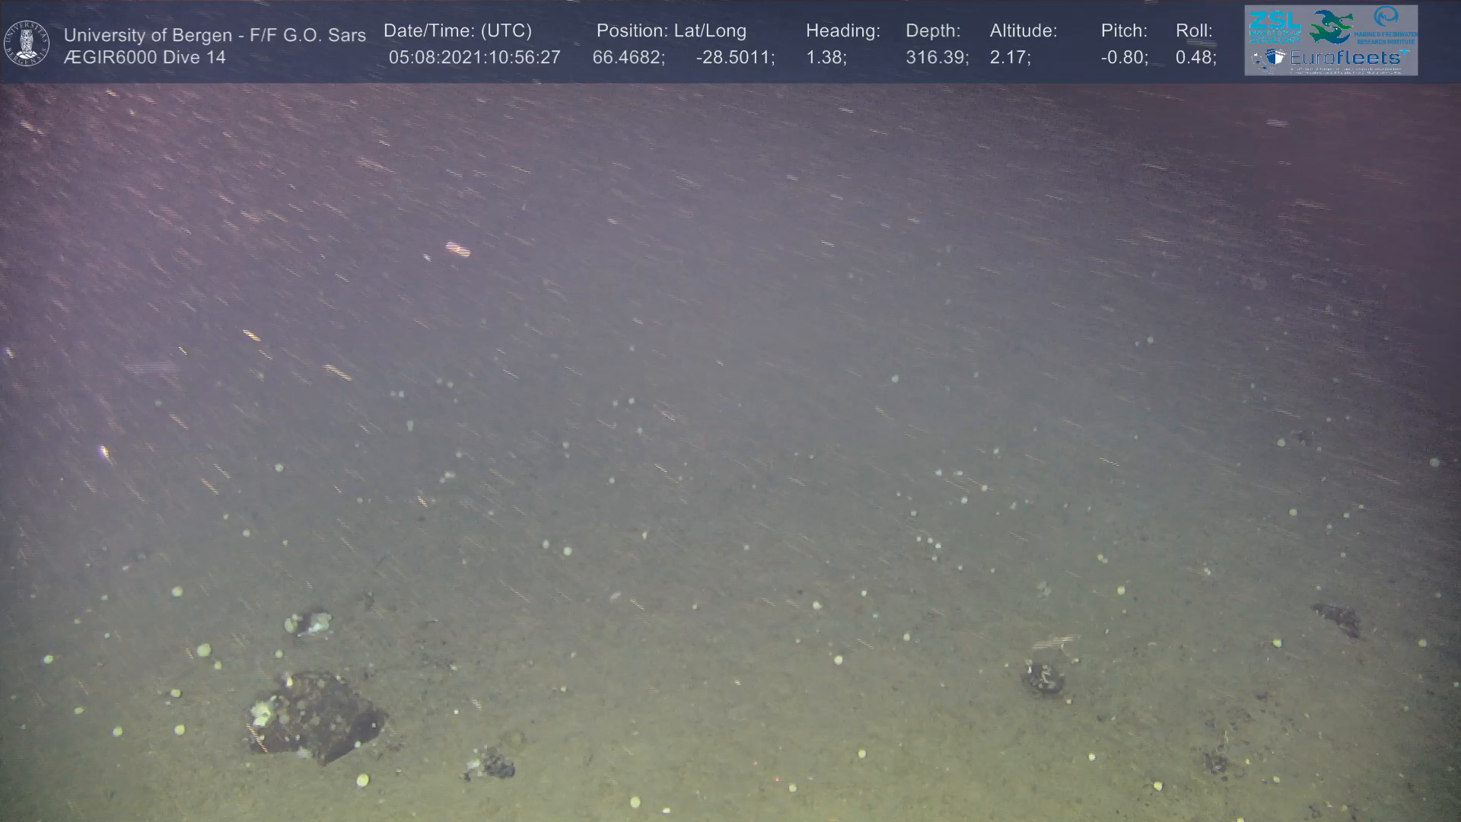Click the Position Lat/Long header label
This screenshot has width=1461, height=822.
671,31
